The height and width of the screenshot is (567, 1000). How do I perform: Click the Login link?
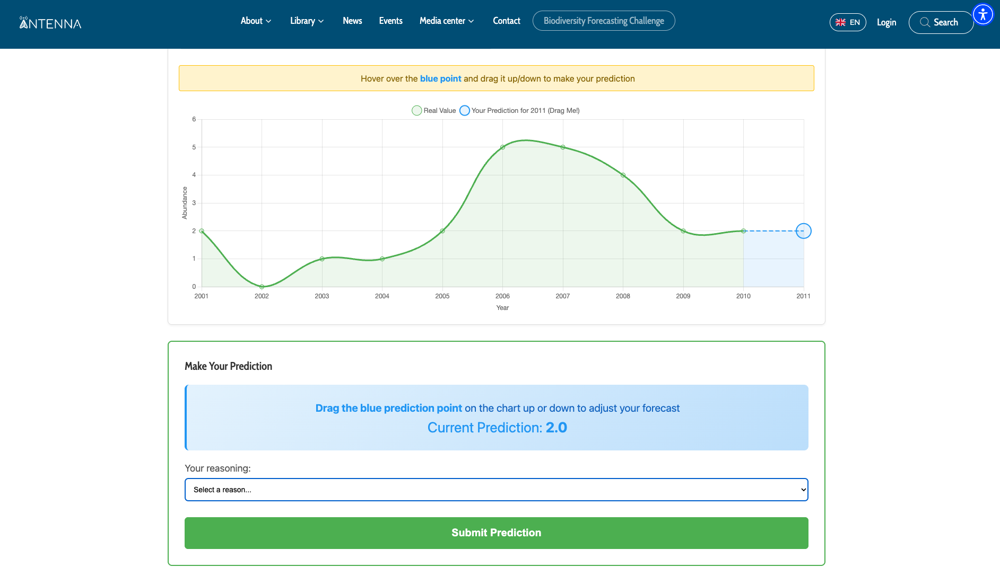click(x=886, y=22)
